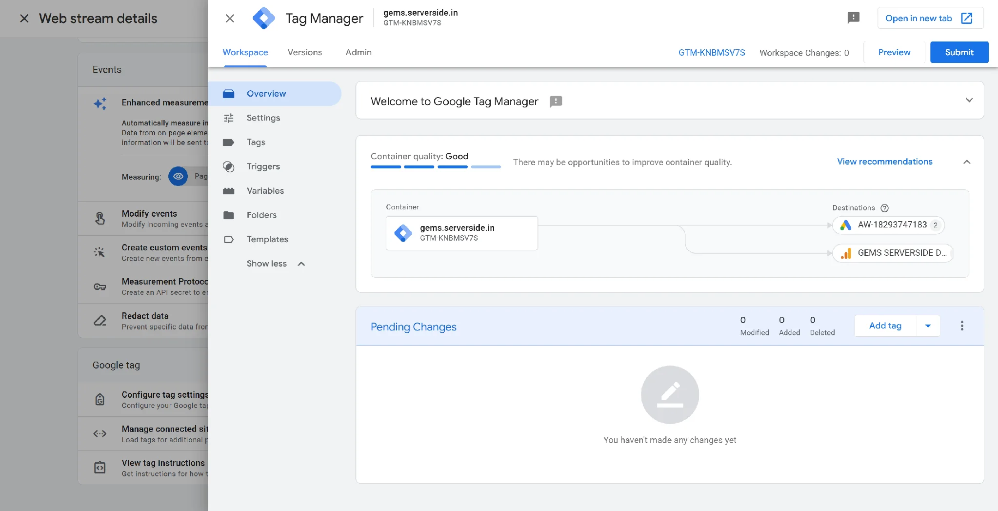Switch to the Admin tab
Screen dimensions: 998x511
click(x=359, y=52)
